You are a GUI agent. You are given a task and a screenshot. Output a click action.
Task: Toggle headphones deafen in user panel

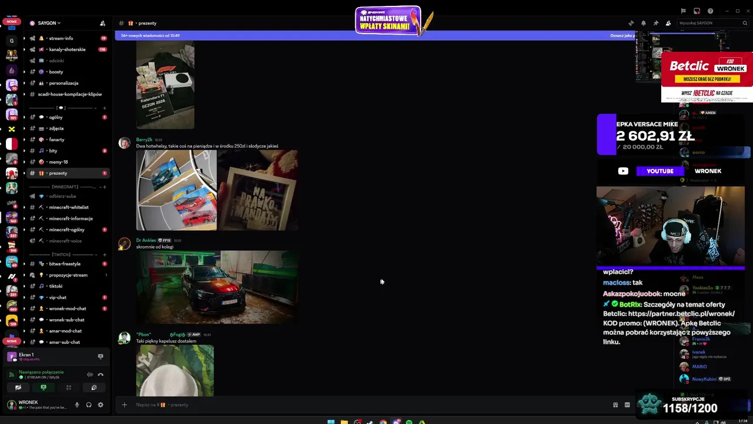(89, 405)
